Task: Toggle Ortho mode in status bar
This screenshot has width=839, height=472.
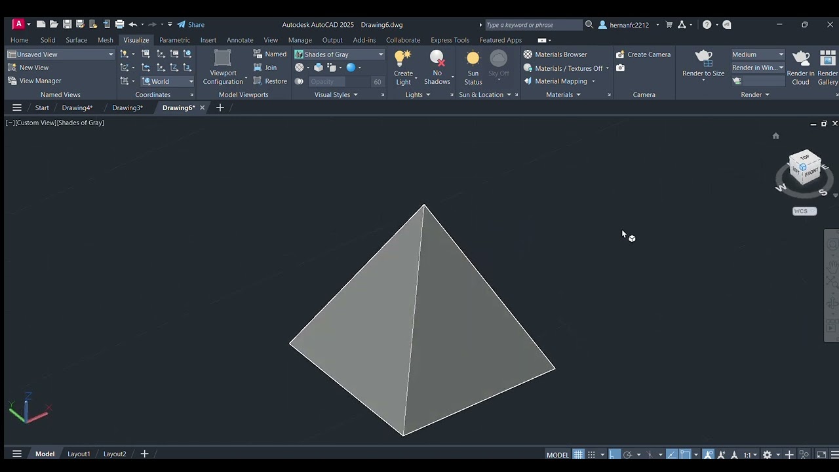Action: click(614, 454)
